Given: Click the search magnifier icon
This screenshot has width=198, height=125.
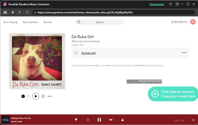Looking at the screenshot, I should (x=79, y=22).
